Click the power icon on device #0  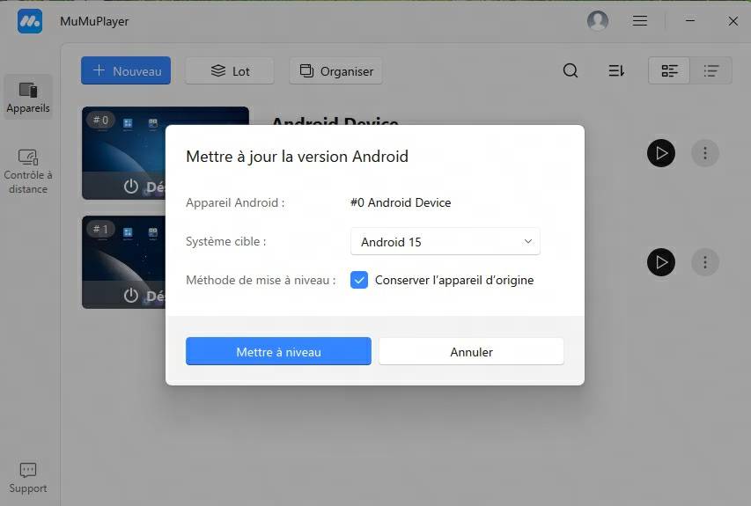click(131, 187)
